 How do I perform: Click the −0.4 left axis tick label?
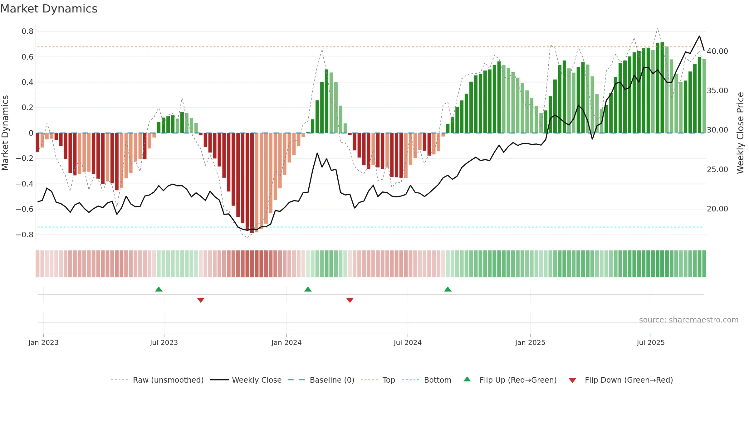(x=25, y=184)
